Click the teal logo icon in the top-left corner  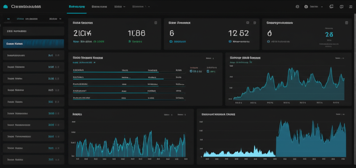[x=5, y=6]
